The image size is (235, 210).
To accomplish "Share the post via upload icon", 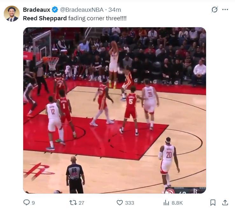I will coord(225,203).
